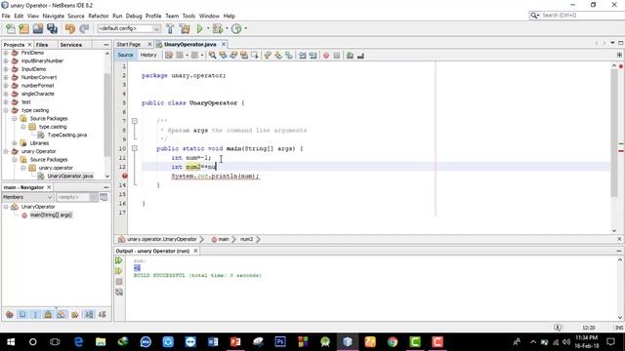Viewport: 625px width, 351px height.
Task: Click the Undo toolbar icon
Action: pyautogui.click(x=70, y=28)
